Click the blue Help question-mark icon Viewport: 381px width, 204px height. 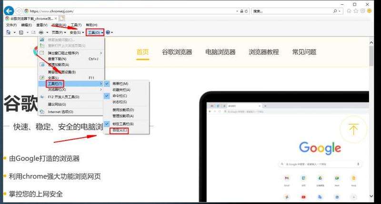coord(108,32)
